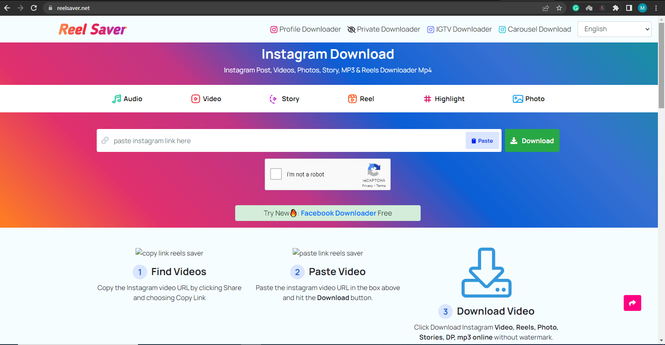The height and width of the screenshot is (345, 665).
Task: Check the I'm not a robot box
Action: (276, 174)
